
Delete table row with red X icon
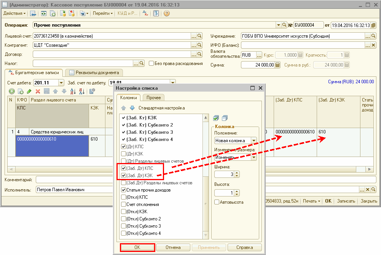point(38,91)
